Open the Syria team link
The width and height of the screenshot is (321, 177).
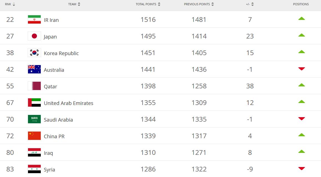(49, 170)
